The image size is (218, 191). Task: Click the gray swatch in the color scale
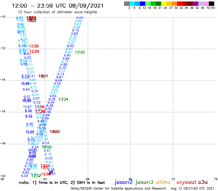pyautogui.click(x=127, y=4)
